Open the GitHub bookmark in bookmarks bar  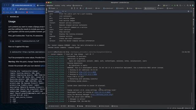click(20, 12)
